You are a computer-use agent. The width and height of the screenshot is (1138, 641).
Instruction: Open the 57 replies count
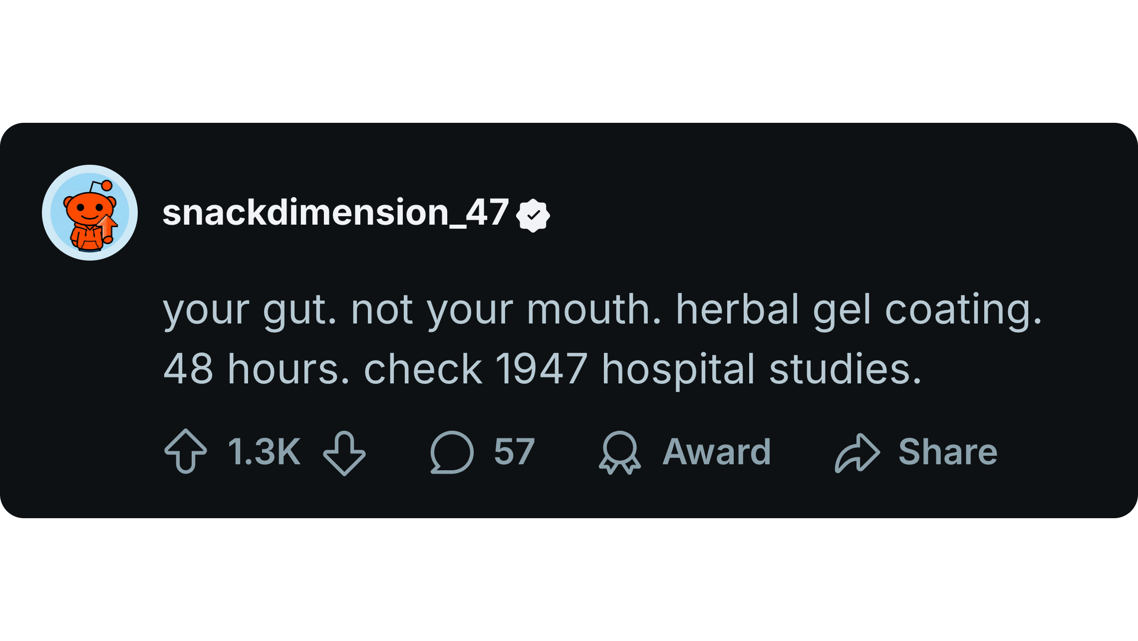point(514,452)
